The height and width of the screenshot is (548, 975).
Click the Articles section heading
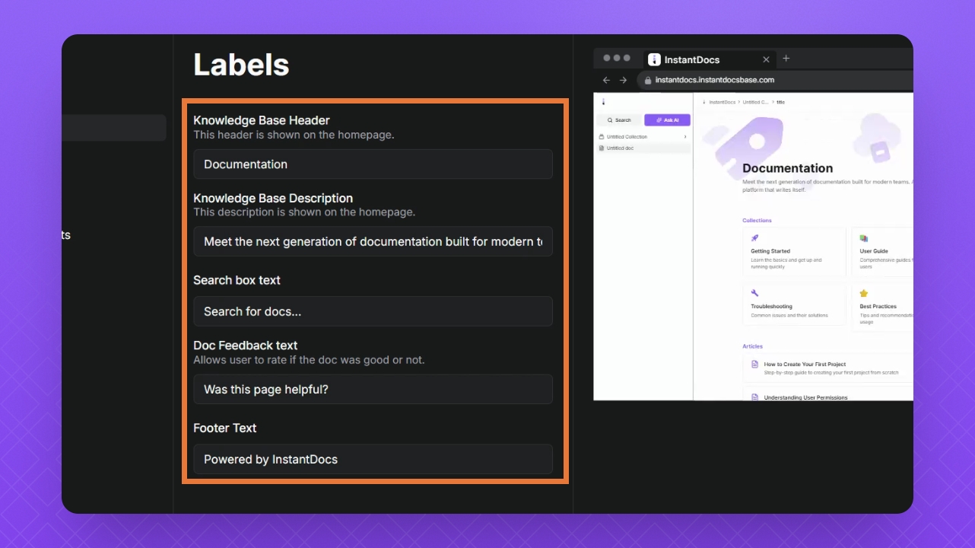click(x=752, y=346)
